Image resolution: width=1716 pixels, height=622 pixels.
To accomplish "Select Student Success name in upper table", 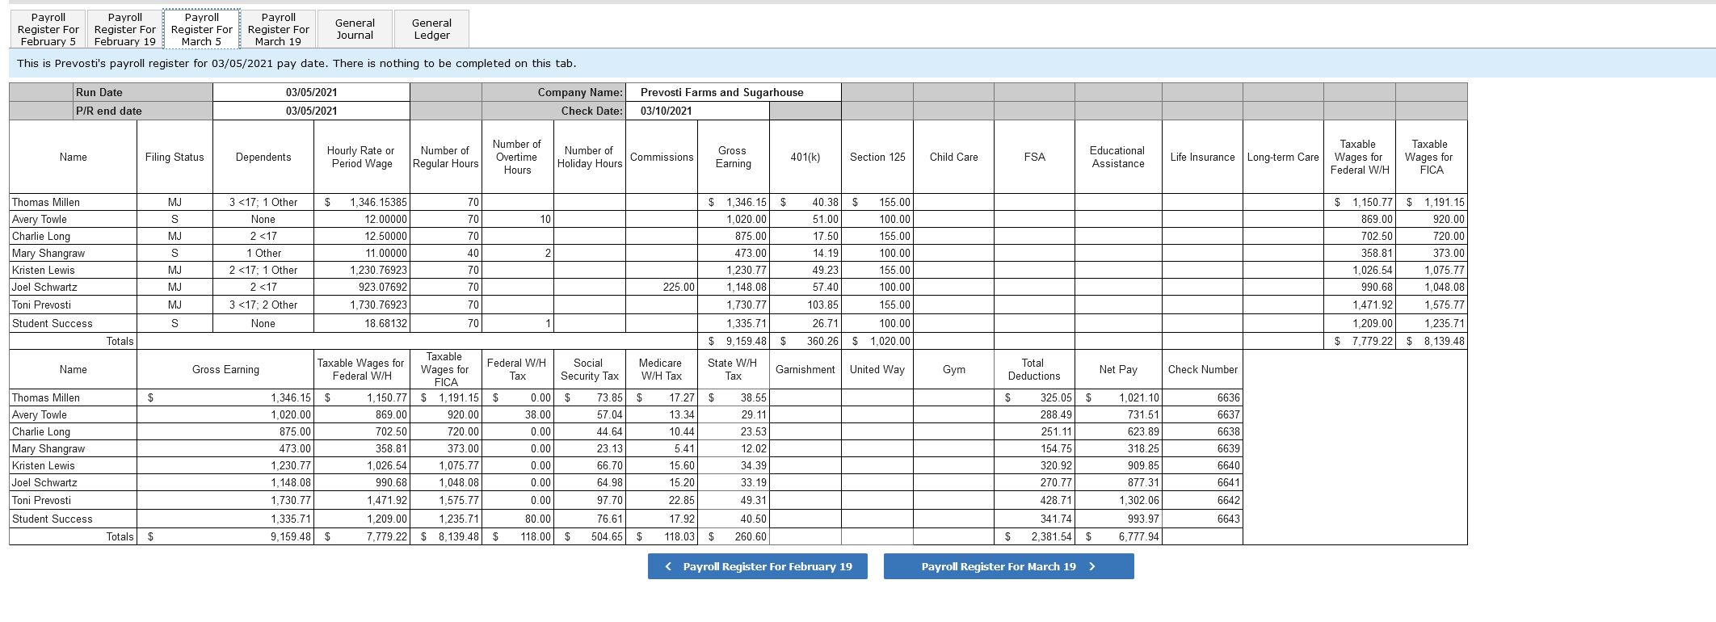I will point(53,323).
